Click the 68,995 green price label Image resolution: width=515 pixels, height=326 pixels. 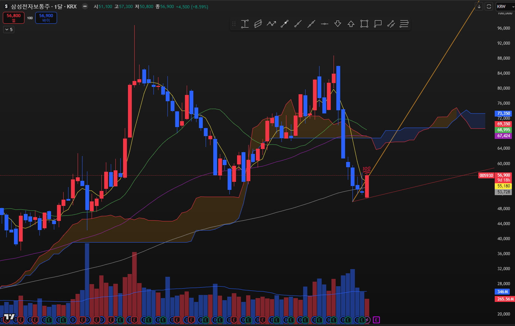(504, 130)
